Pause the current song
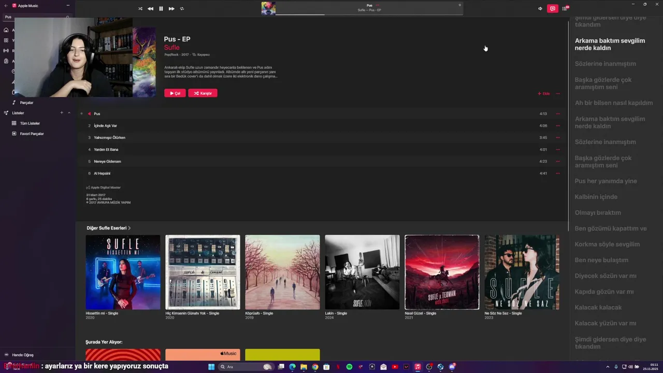 tap(161, 9)
